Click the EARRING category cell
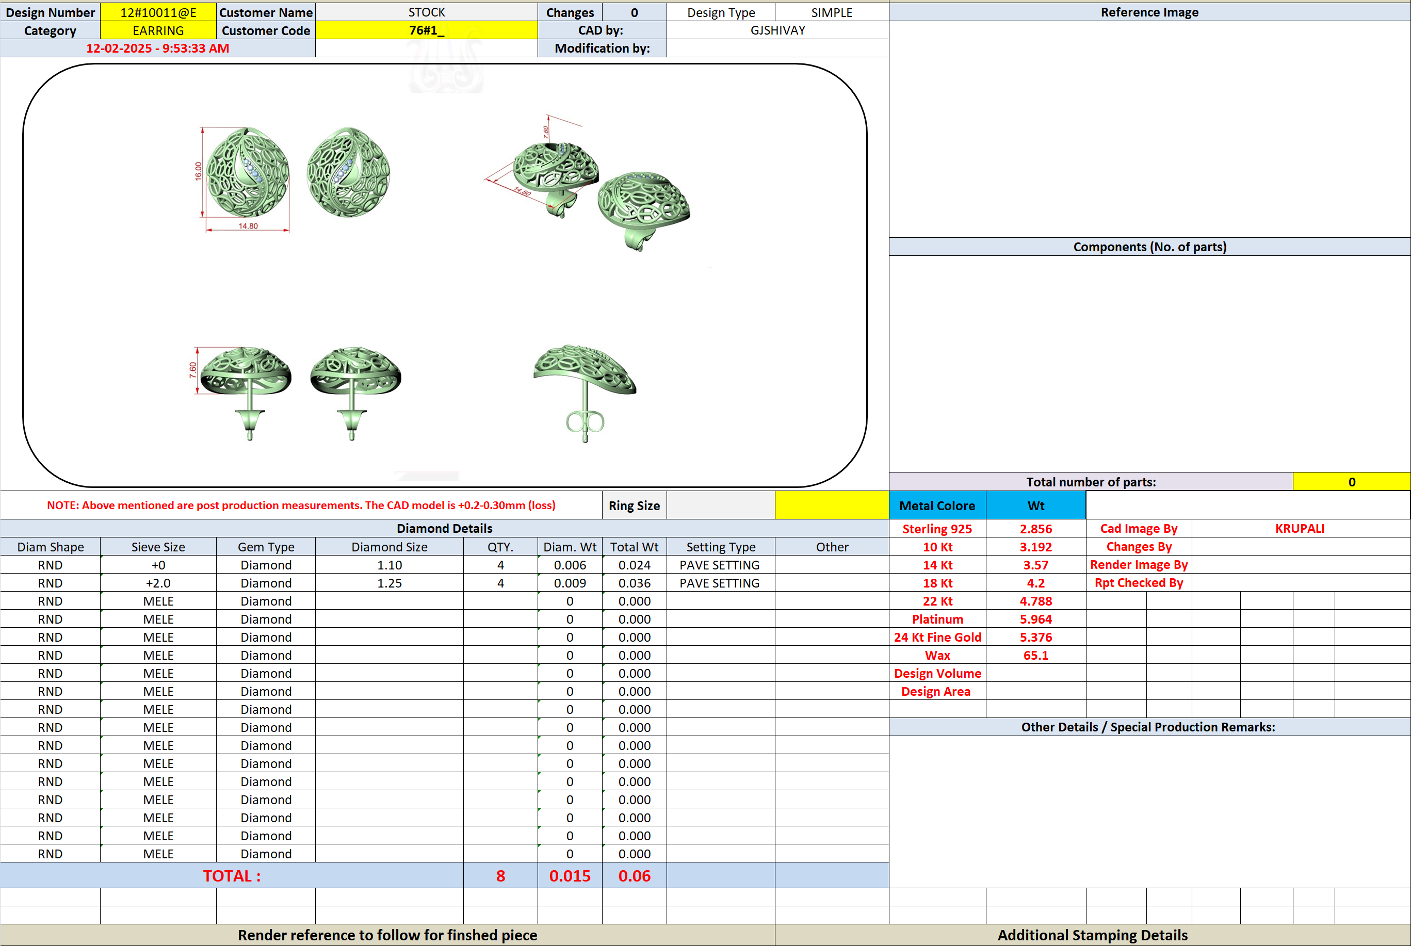1411x946 pixels. [x=158, y=30]
